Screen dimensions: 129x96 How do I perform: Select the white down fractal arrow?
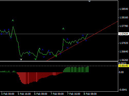21,59
